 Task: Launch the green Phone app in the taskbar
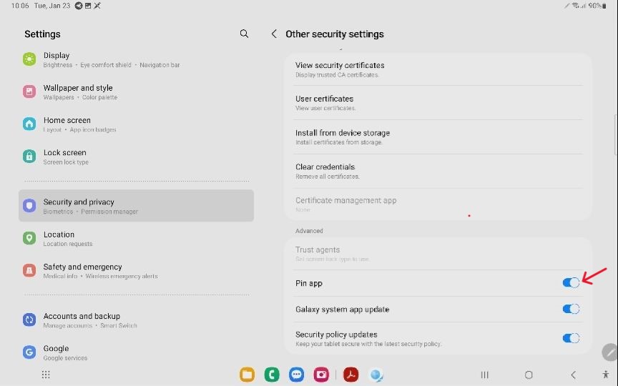point(272,375)
